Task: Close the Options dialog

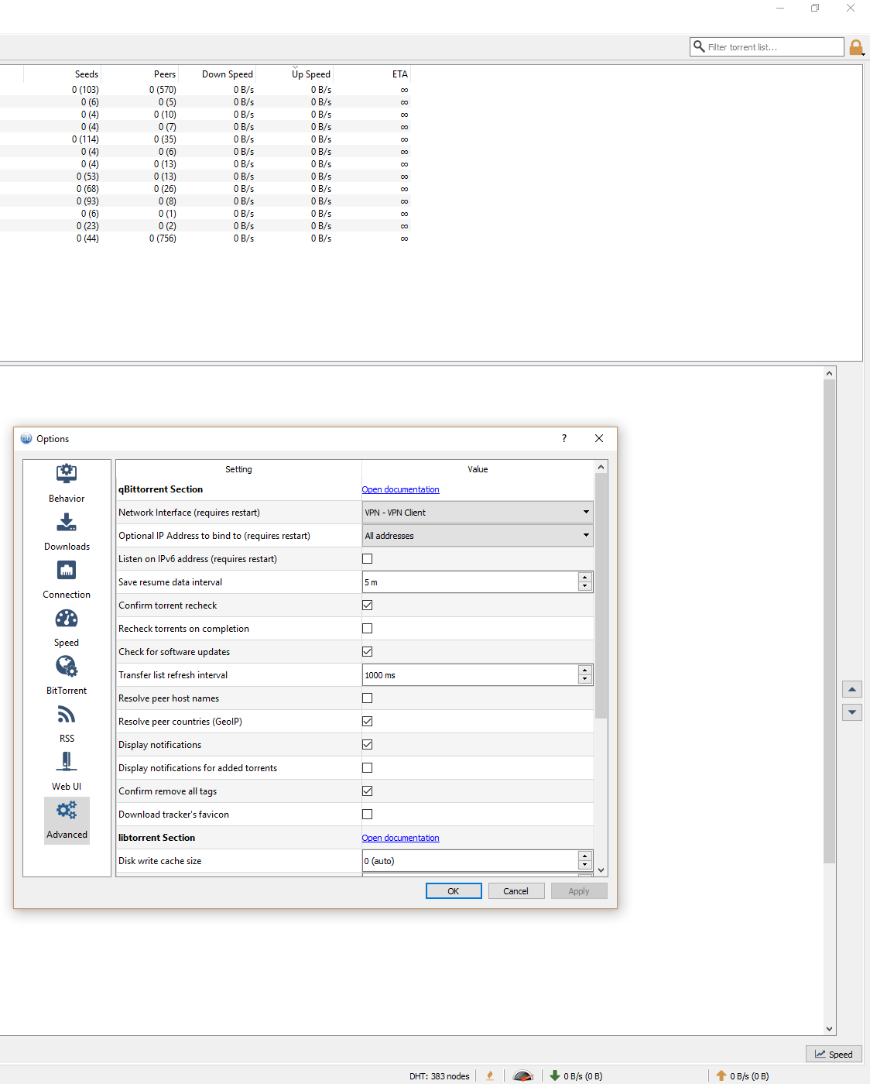Action: tap(599, 438)
